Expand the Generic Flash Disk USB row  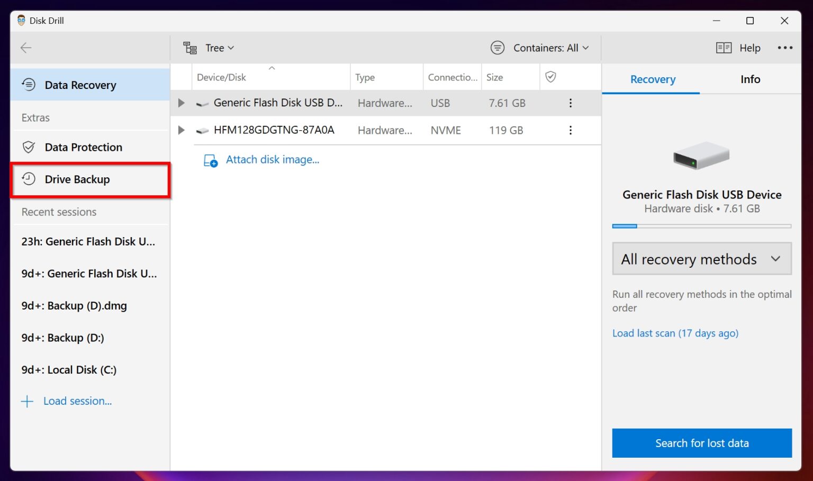click(181, 103)
